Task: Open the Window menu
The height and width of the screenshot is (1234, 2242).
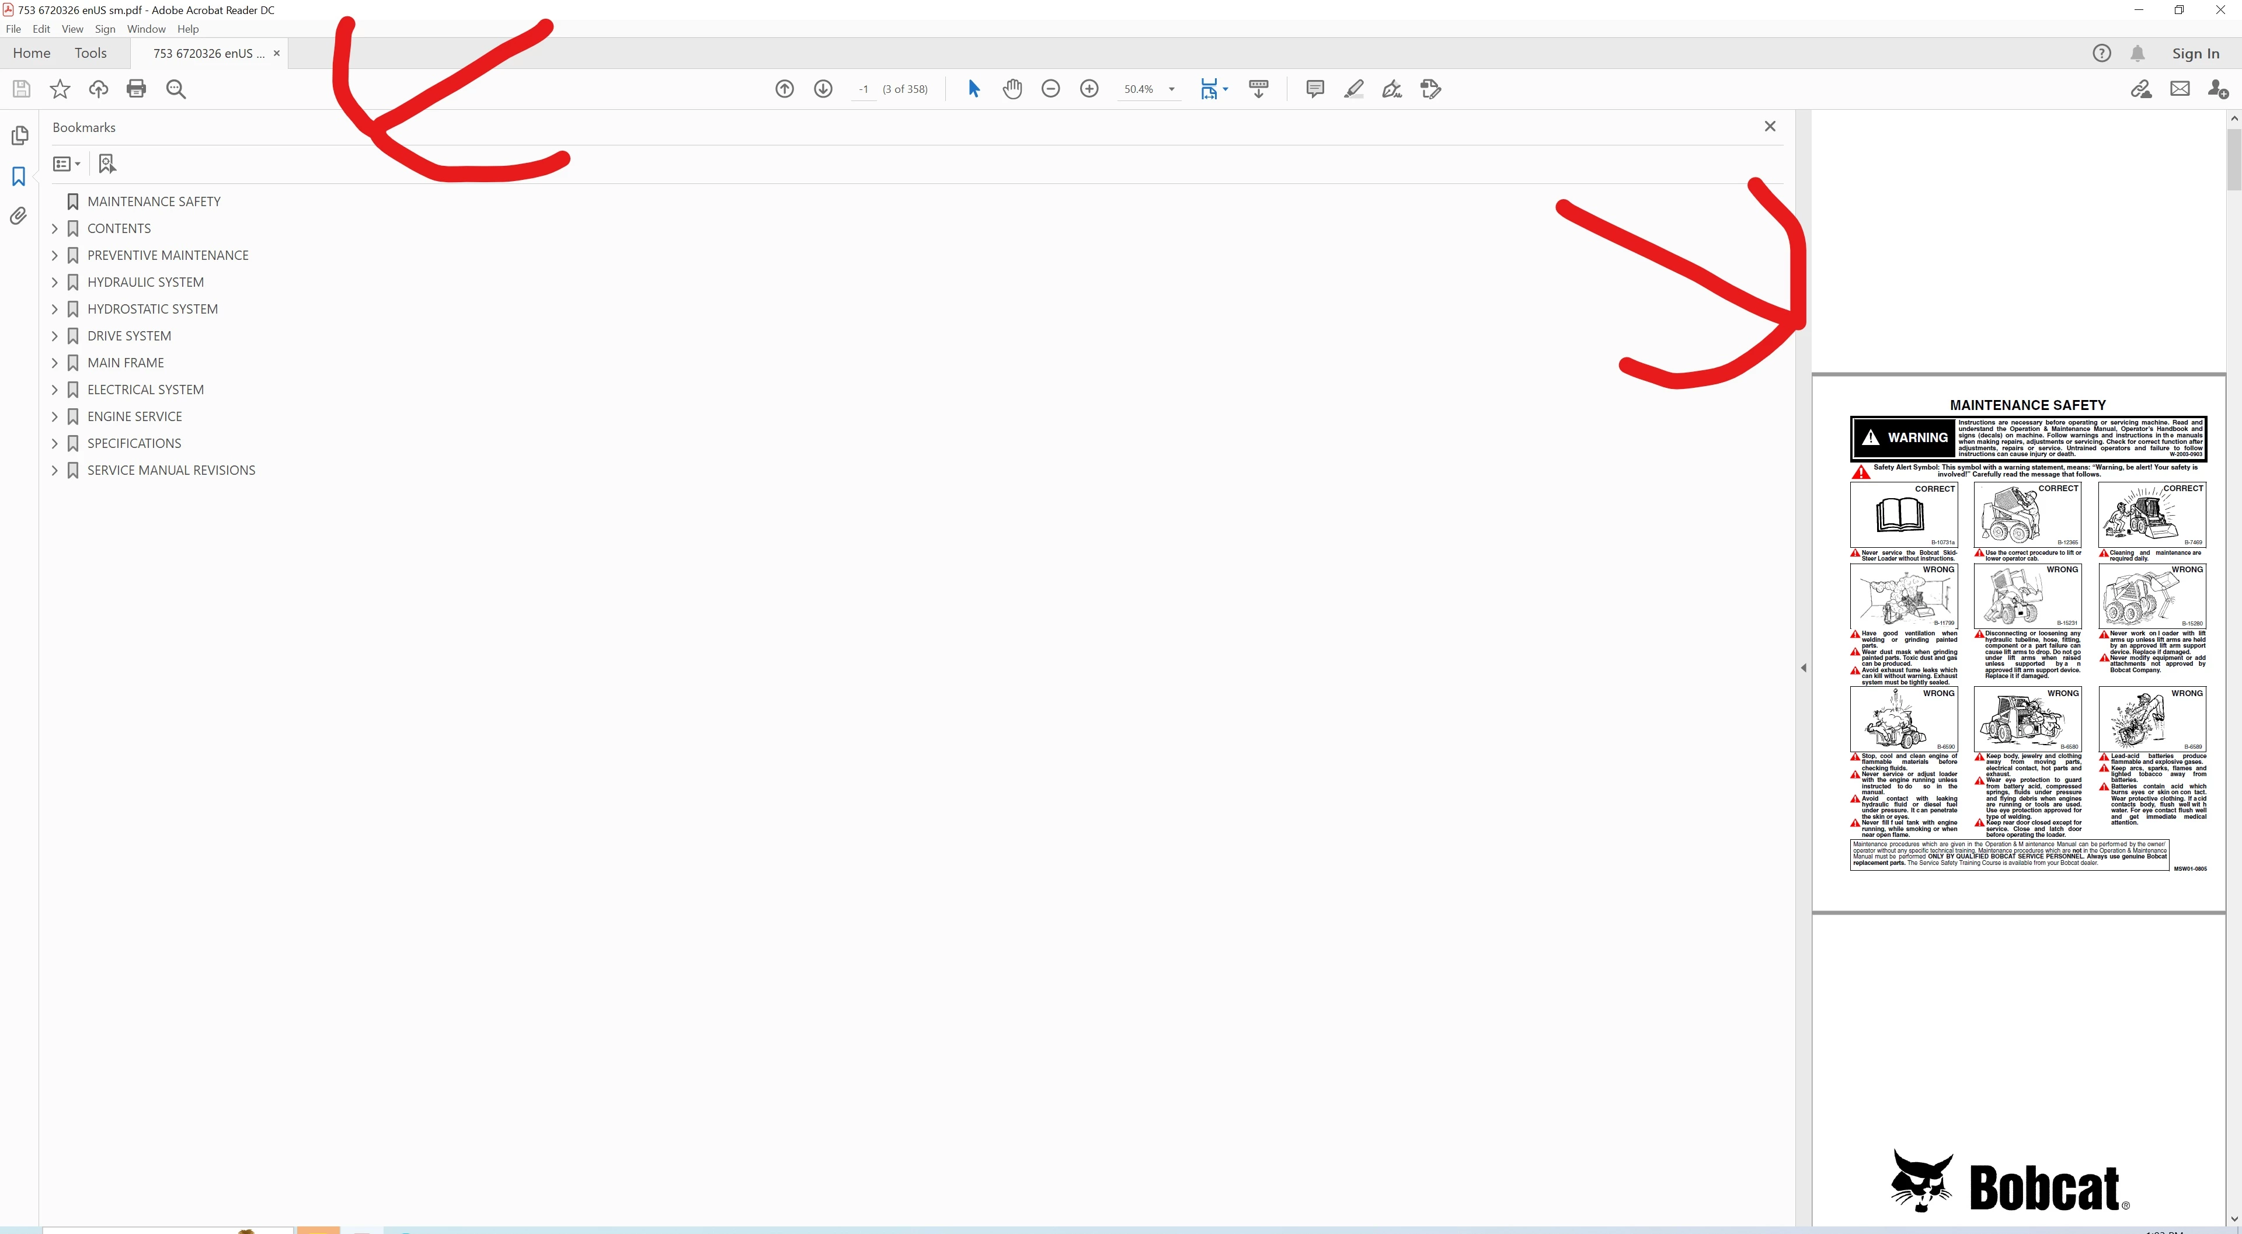Action: click(145, 29)
